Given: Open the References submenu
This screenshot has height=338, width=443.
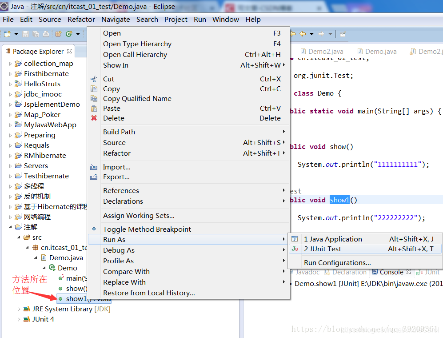Looking at the screenshot, I should coord(188,191).
